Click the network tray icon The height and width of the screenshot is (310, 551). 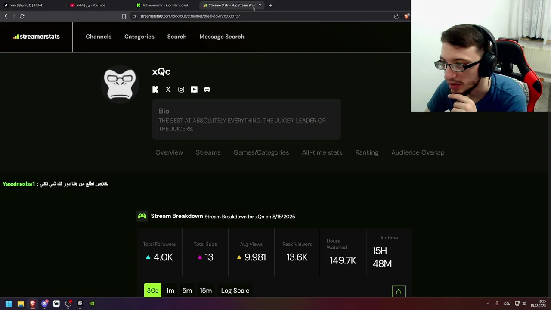pyautogui.click(x=517, y=304)
